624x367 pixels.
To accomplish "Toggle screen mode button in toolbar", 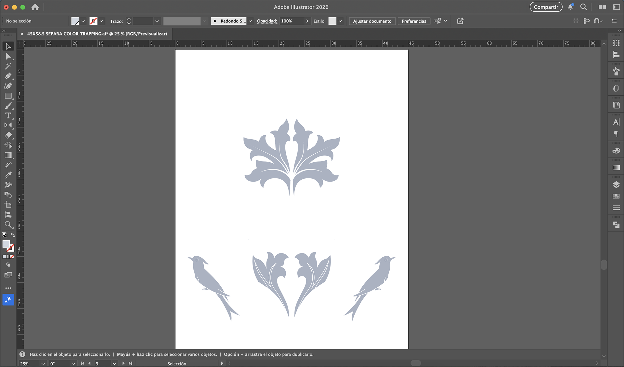I will pyautogui.click(x=8, y=275).
